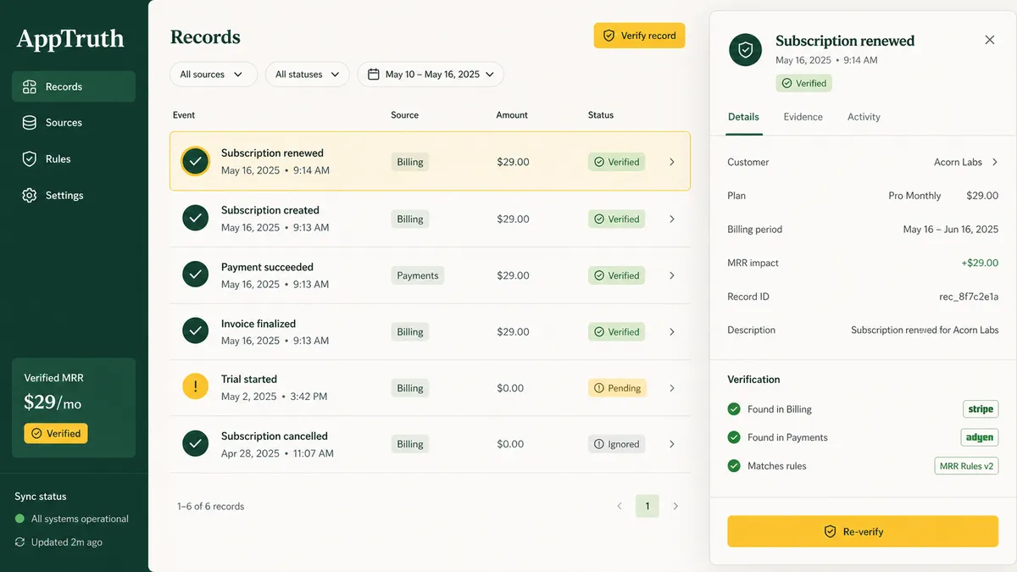The image size is (1017, 572).
Task: Click the shield icon in detail panel header
Action: click(745, 50)
